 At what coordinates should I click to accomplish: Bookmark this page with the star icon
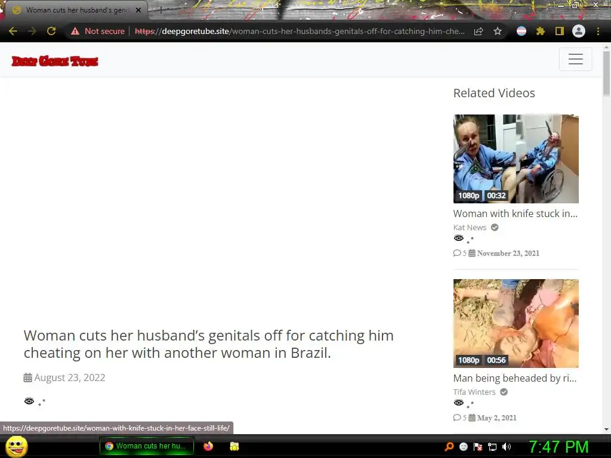(498, 31)
